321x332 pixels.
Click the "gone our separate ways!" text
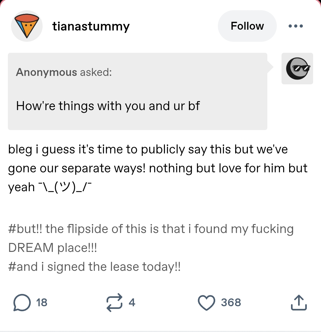coord(77,168)
